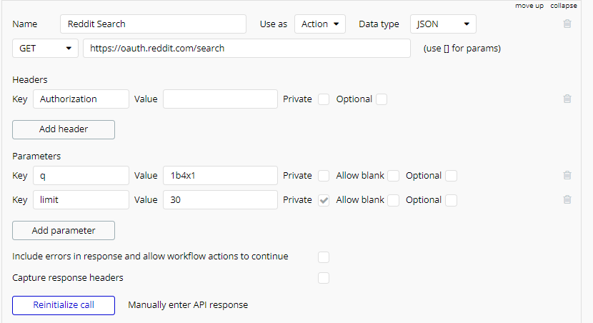Viewport: 593px width, 323px height.
Task: Collapse the API call panel
Action: pyautogui.click(x=564, y=6)
